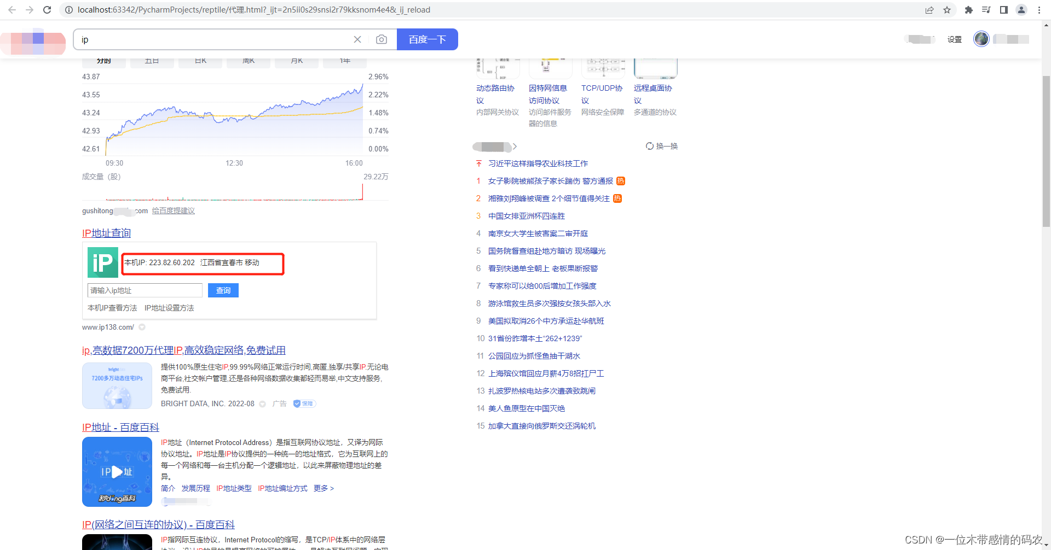Open 设置 in the top bar
The height and width of the screenshot is (550, 1051).
pos(955,39)
